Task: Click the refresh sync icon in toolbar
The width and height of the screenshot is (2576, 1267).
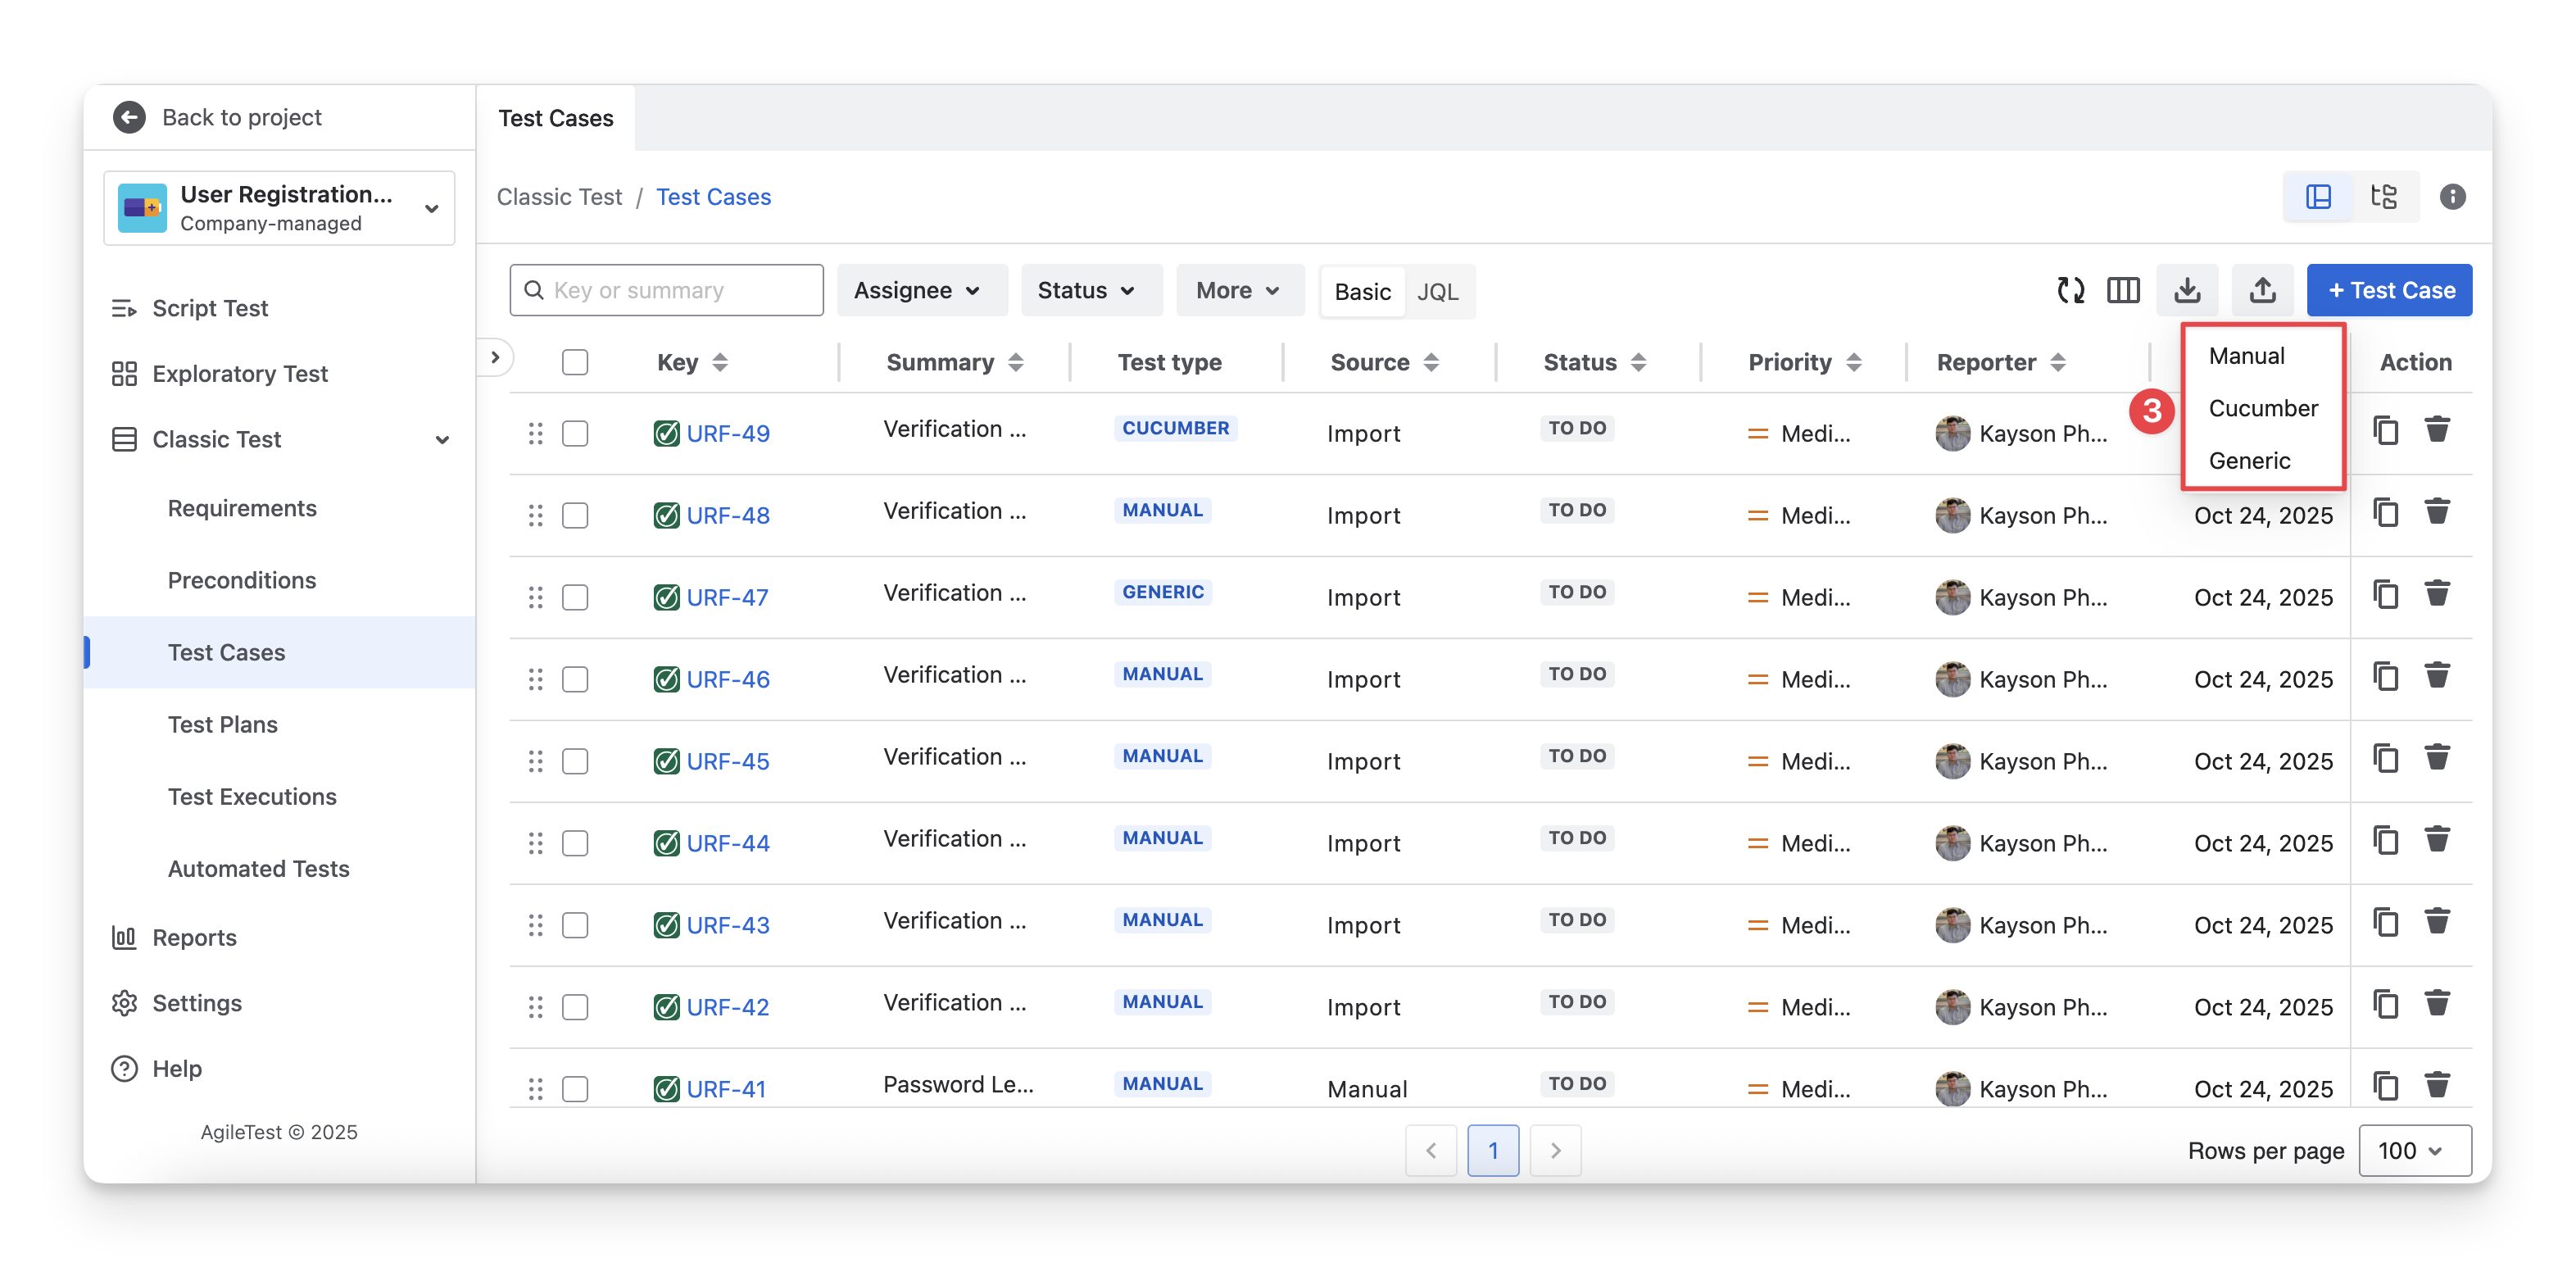Action: click(2070, 290)
